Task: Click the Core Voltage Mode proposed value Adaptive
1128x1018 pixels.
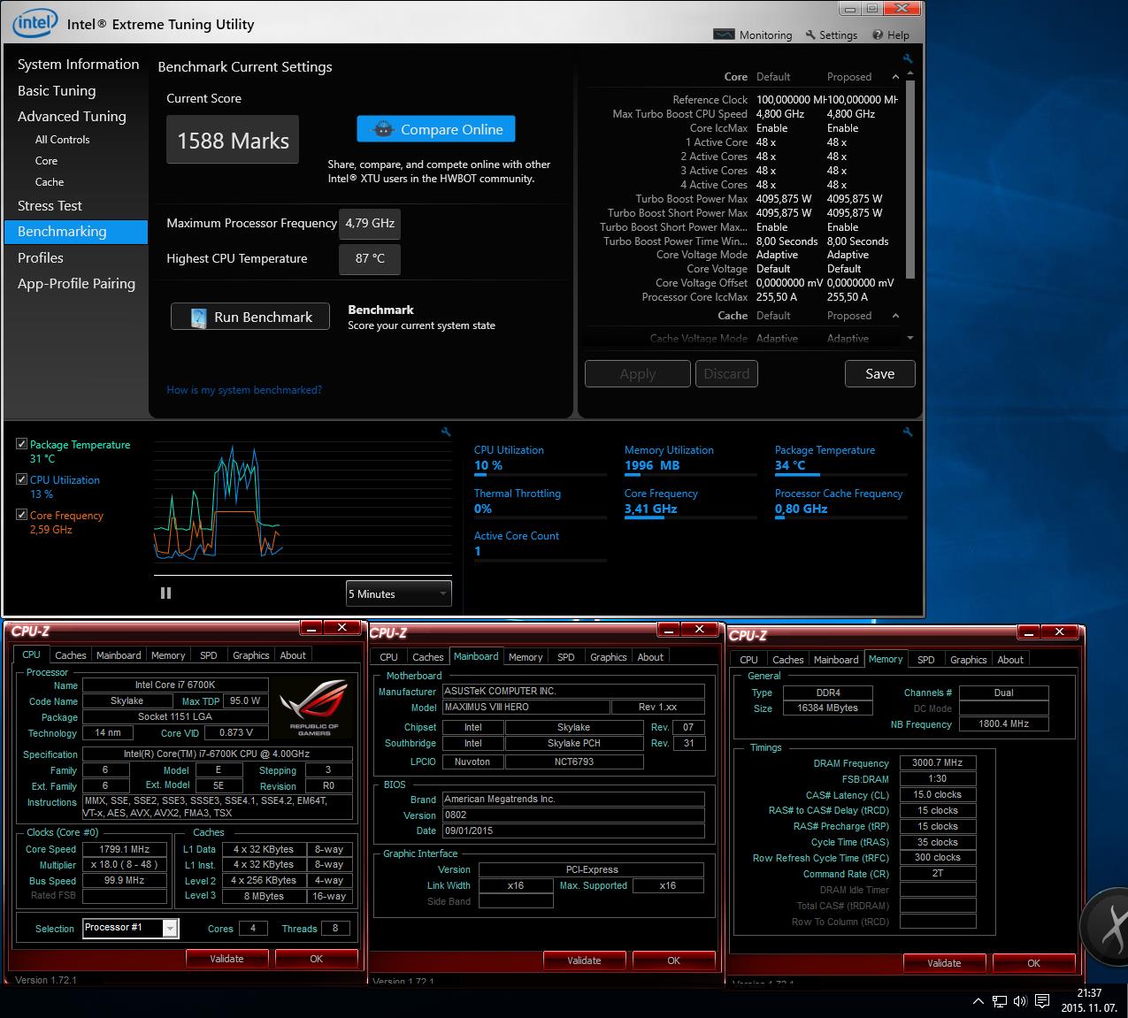Action: [848, 255]
